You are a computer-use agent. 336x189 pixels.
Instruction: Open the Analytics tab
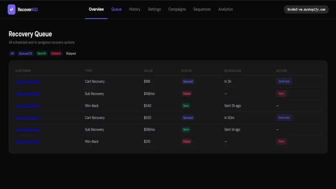pyautogui.click(x=226, y=9)
